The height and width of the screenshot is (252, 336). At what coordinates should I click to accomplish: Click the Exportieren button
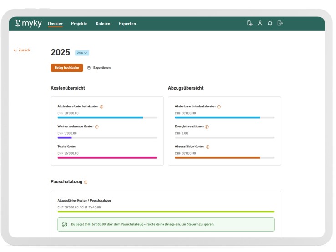pyautogui.click(x=99, y=68)
